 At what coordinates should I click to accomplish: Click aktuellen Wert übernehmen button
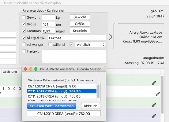pyautogui.click(x=52, y=106)
